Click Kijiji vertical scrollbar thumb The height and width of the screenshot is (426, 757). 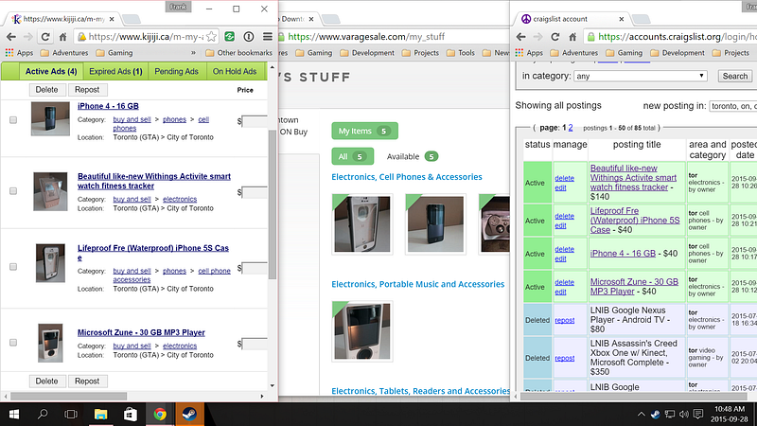[273, 203]
